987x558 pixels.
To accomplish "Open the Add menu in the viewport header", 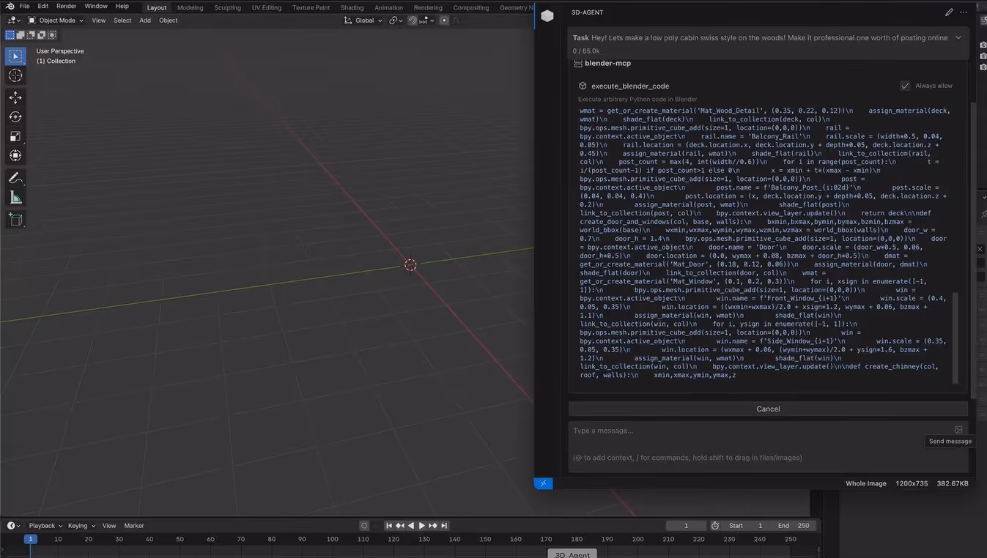I will [x=145, y=21].
